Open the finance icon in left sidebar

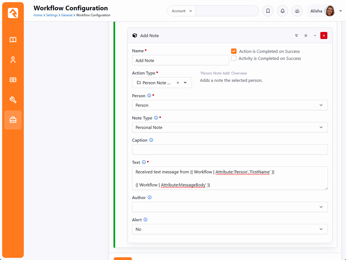click(x=13, y=80)
